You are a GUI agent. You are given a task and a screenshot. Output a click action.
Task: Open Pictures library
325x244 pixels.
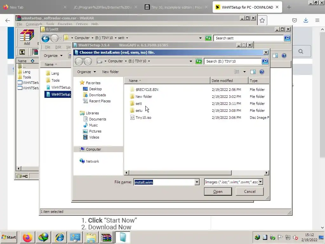tap(92, 131)
